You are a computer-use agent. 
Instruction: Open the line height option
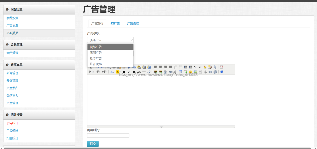[144, 72]
